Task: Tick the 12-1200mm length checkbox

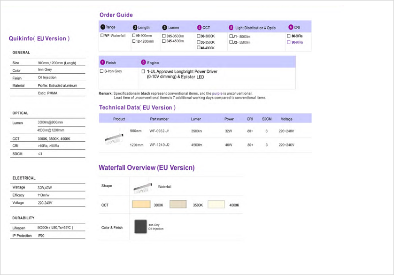Action: [x=134, y=41]
